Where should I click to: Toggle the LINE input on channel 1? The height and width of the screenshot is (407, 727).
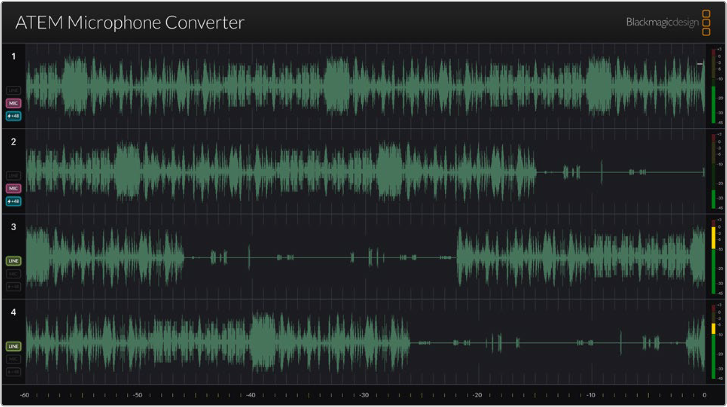13,90
